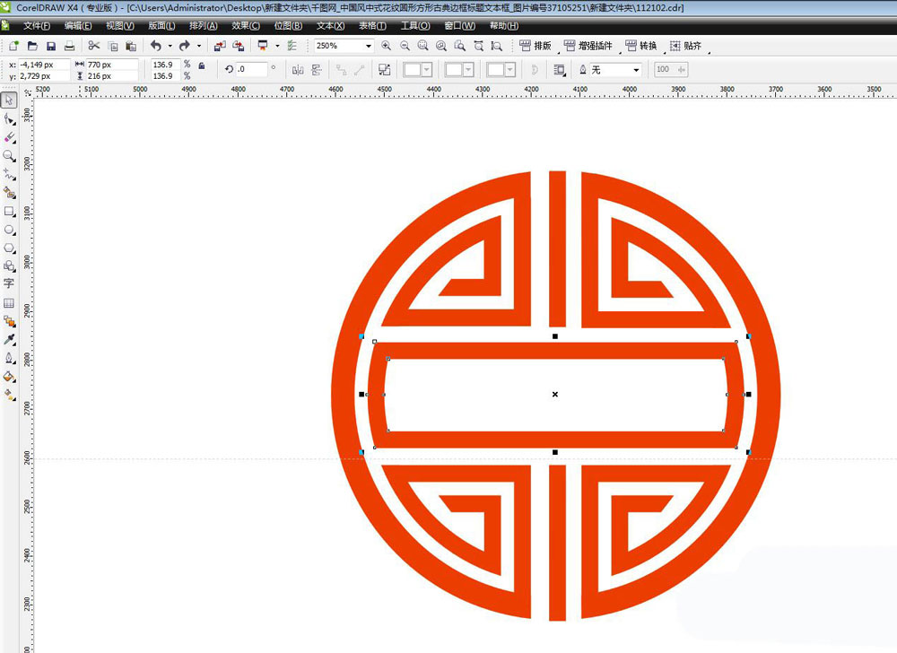
Task: Pick the Ellipse tool
Action: pyautogui.click(x=9, y=230)
